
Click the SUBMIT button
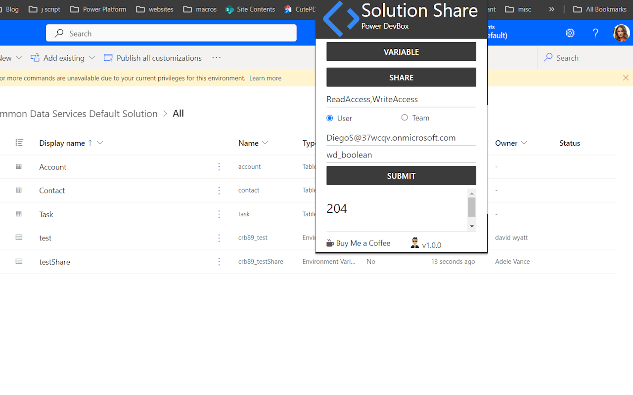point(401,175)
